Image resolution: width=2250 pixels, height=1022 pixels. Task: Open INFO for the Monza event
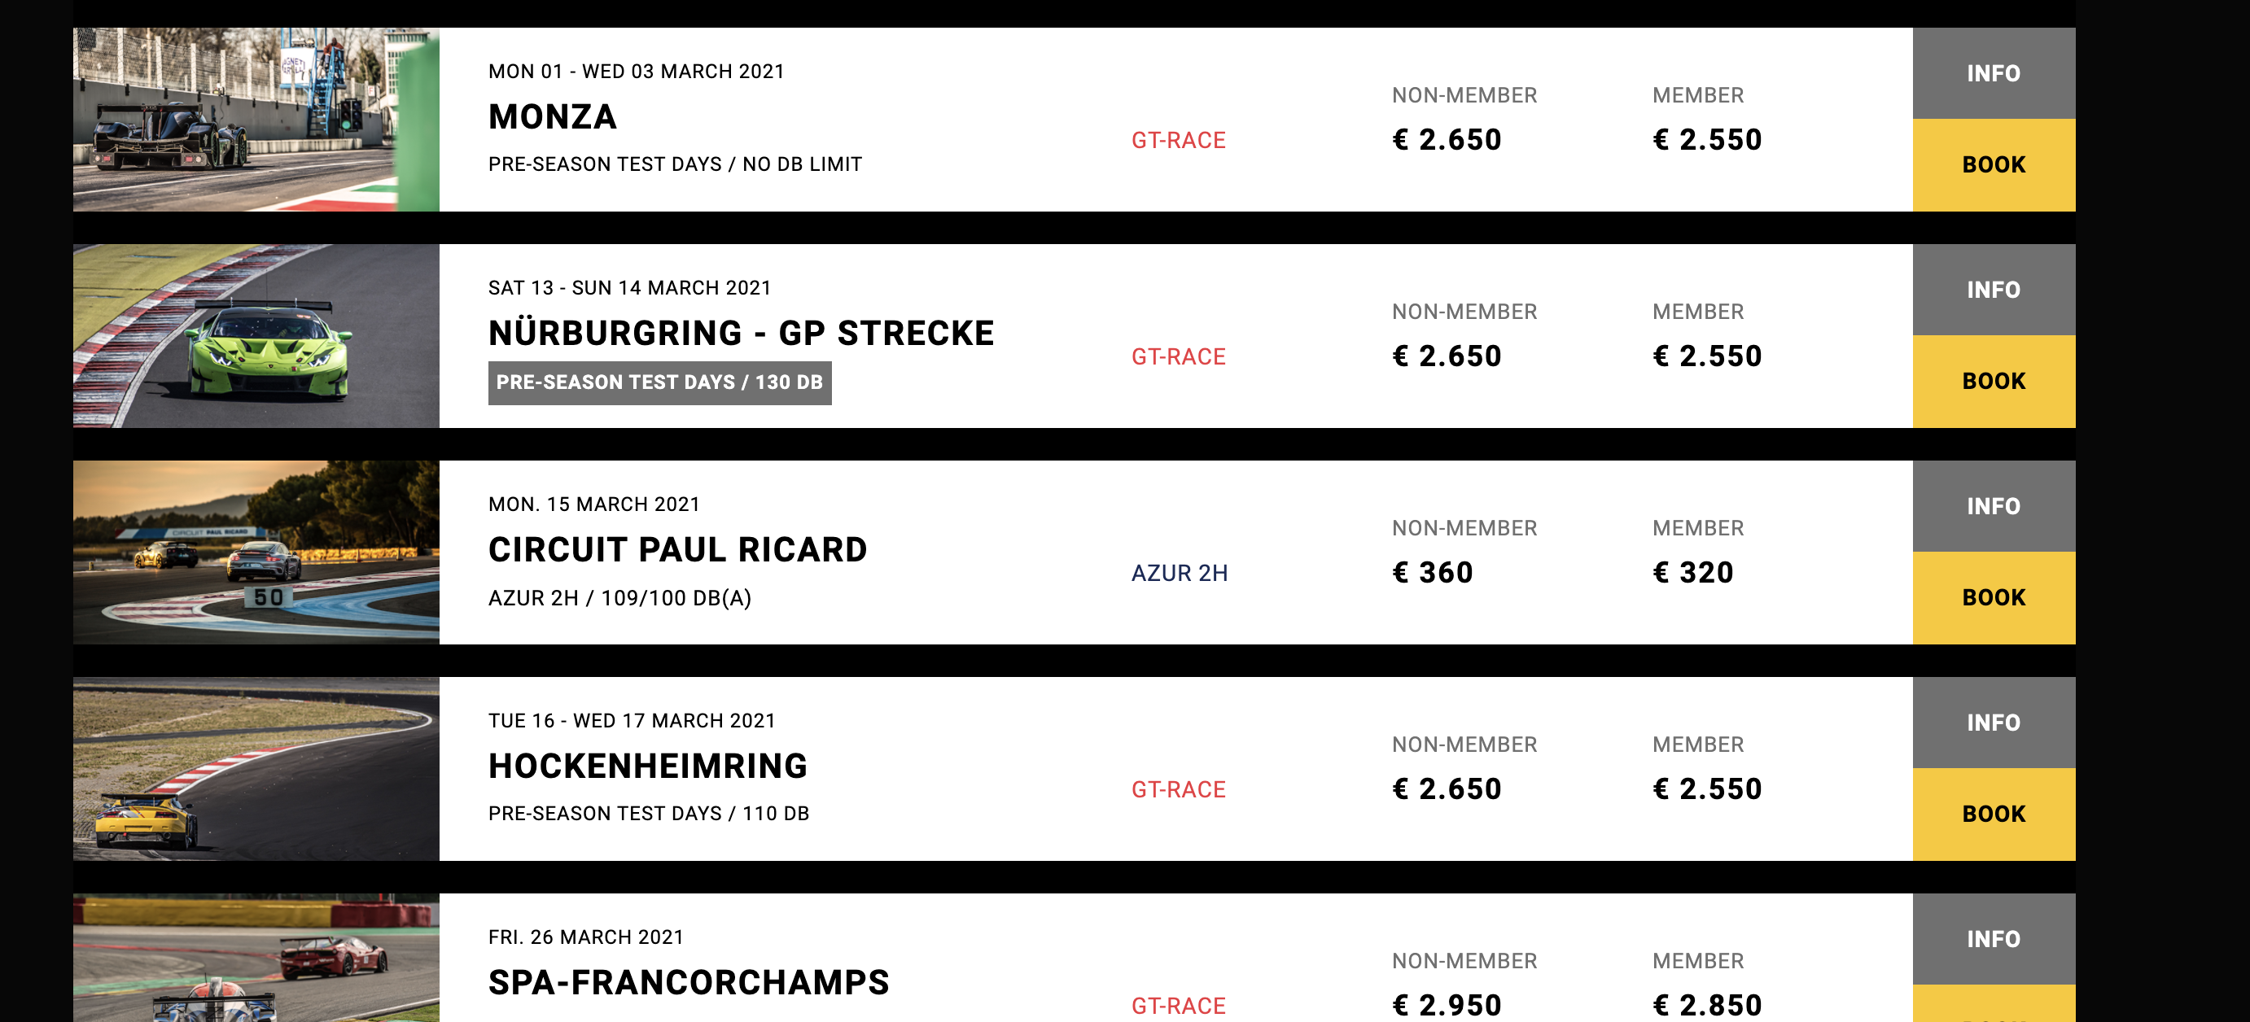pyautogui.click(x=1994, y=73)
